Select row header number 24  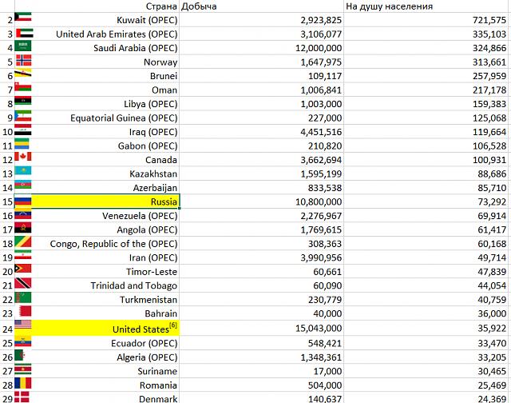[7, 329]
